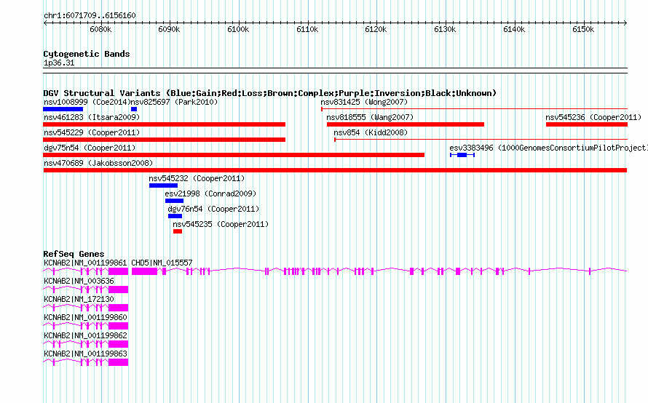Click the KCNAB2|NM_001199860 transcript label
The height and width of the screenshot is (403, 648).
[85, 318]
